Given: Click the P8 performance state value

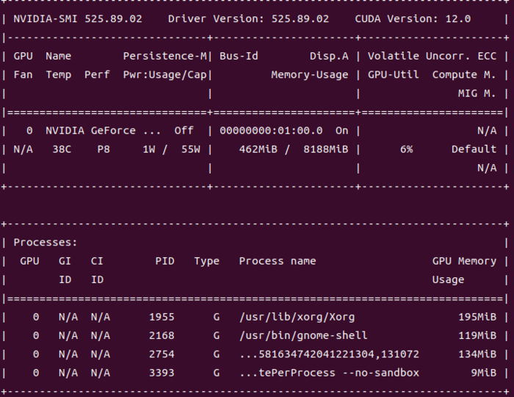Looking at the screenshot, I should tap(104, 149).
